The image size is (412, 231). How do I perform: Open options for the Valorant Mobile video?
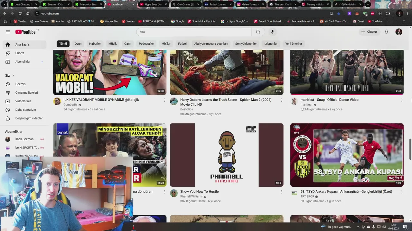click(x=165, y=100)
